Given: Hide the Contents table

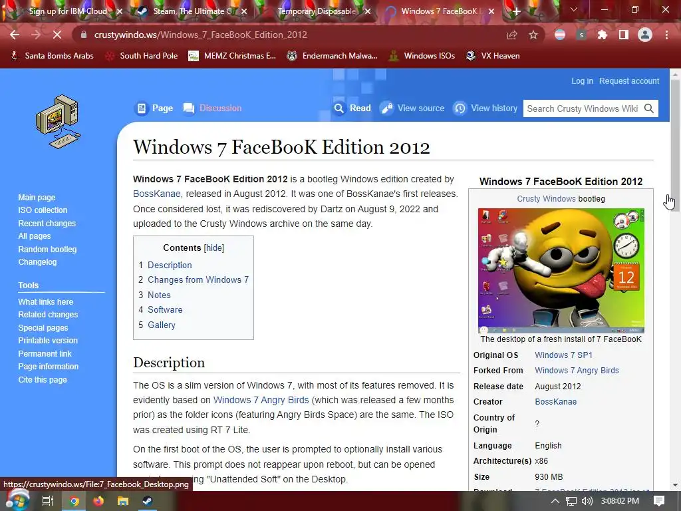Looking at the screenshot, I should click(x=214, y=248).
